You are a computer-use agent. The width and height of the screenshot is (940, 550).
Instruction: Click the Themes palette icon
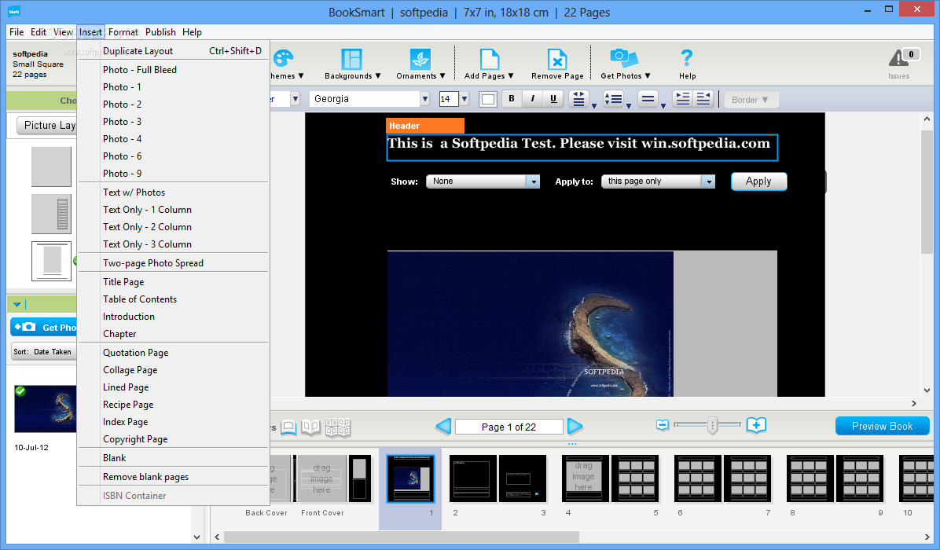coord(283,59)
